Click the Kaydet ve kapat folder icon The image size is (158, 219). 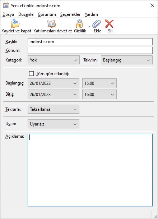tap(15, 24)
